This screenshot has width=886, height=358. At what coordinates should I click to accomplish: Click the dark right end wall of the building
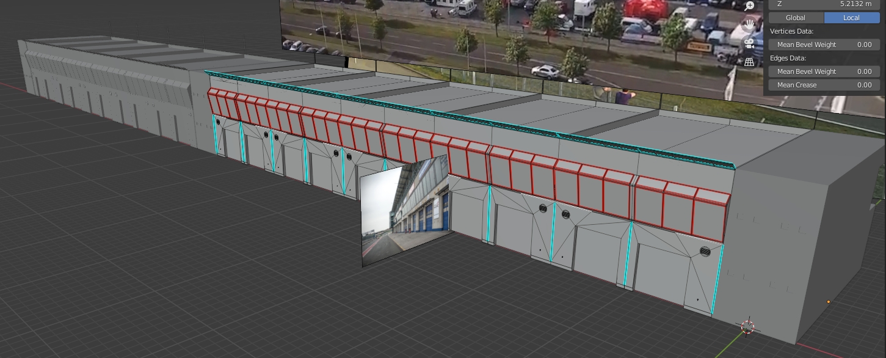pos(806,244)
